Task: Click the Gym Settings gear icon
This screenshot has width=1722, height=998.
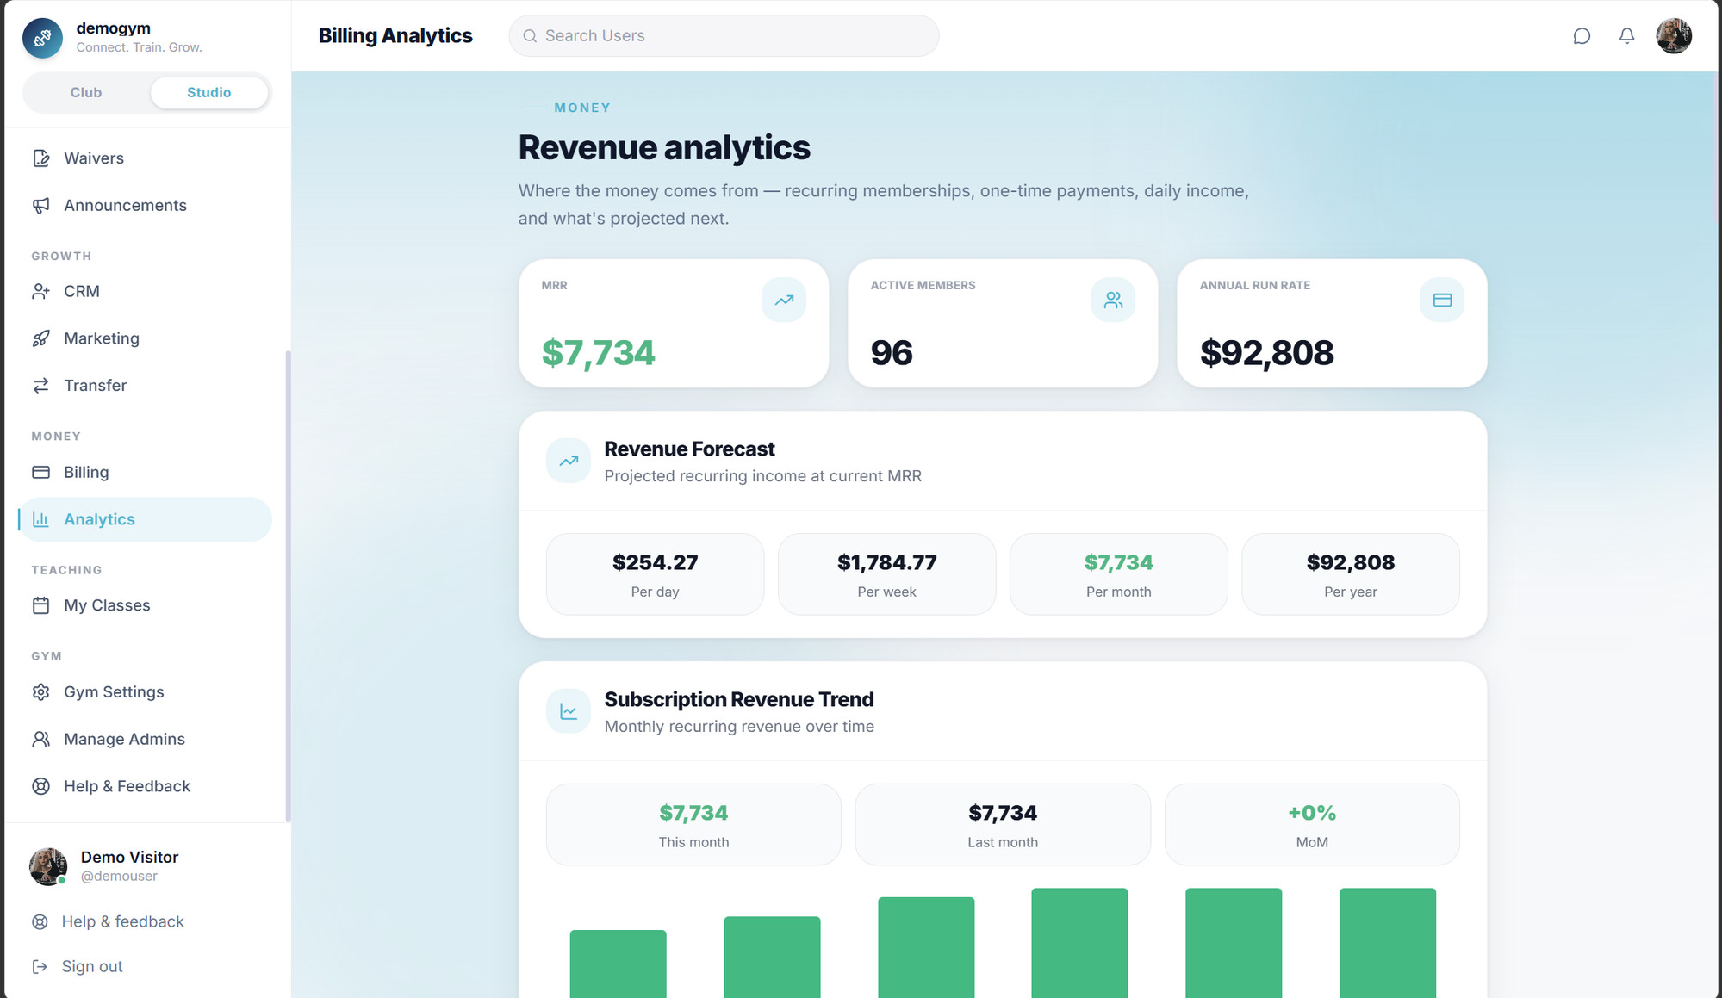Action: tap(40, 692)
